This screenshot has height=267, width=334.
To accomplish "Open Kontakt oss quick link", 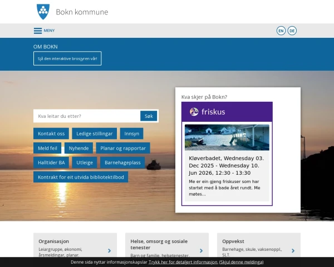I will pyautogui.click(x=51, y=133).
